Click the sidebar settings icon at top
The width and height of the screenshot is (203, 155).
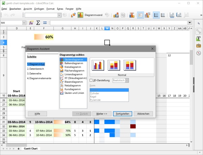[199, 23]
